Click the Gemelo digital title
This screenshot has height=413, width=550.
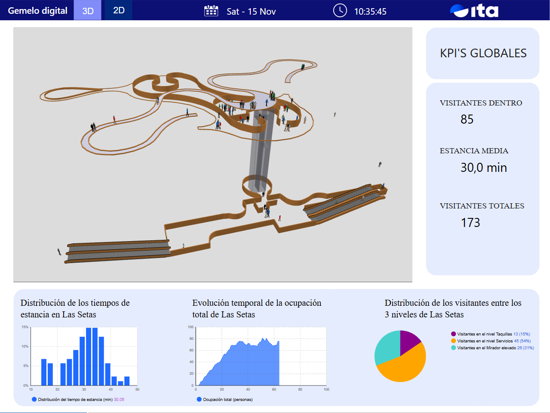[38, 11]
